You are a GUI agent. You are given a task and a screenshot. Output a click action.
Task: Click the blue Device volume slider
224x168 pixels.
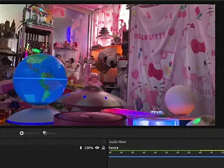click(x=166, y=157)
